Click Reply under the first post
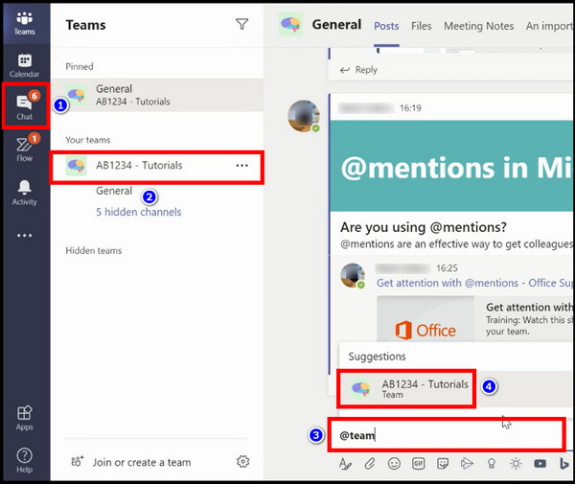Screen dimensions: 575x484 pyautogui.click(x=358, y=70)
